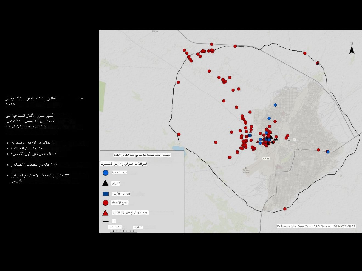362x271 pixels.
Task: Click the El Fasher Airport map label
Action: click(246, 170)
